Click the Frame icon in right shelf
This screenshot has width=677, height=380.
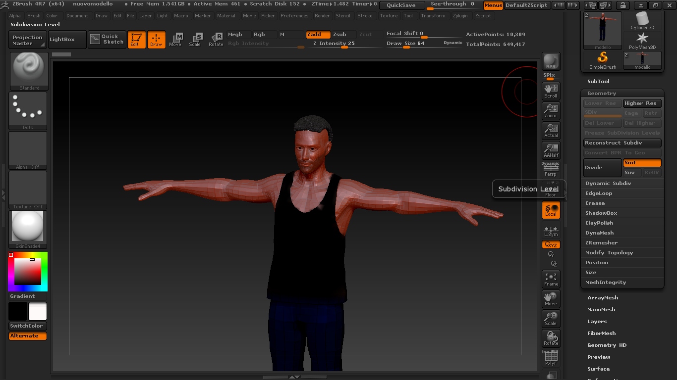(x=551, y=279)
